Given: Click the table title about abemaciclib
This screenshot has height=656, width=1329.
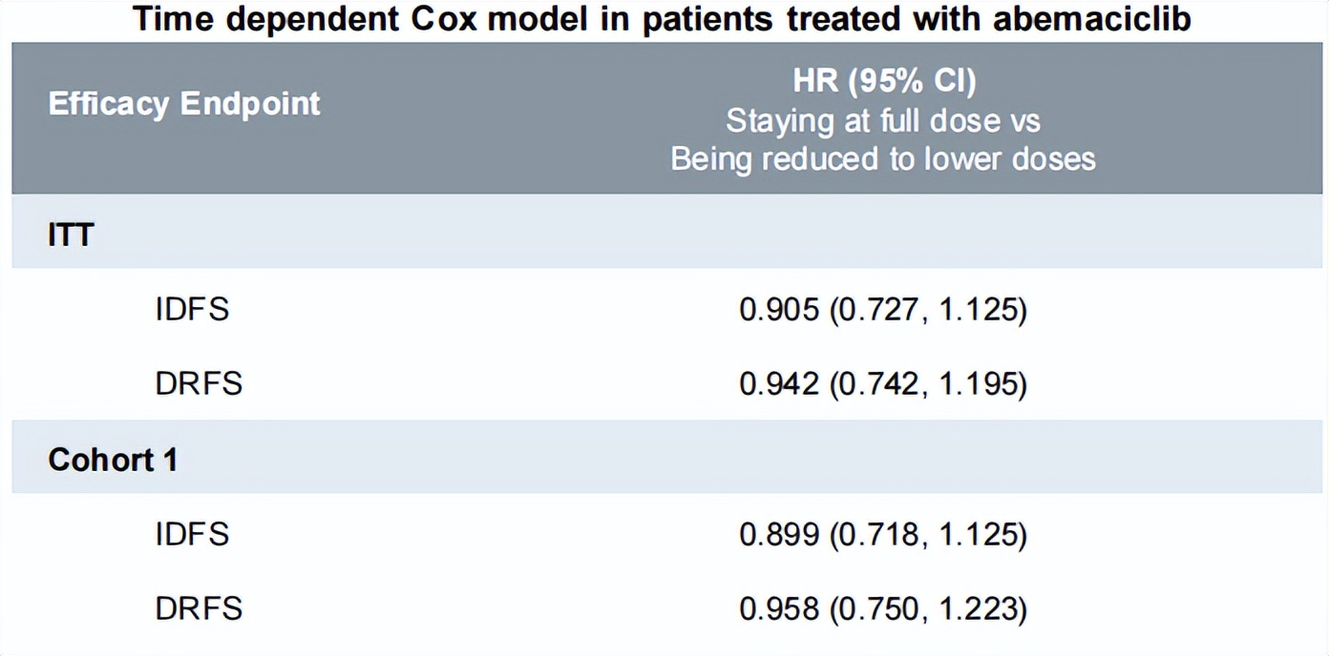Looking at the screenshot, I should (x=663, y=17).
